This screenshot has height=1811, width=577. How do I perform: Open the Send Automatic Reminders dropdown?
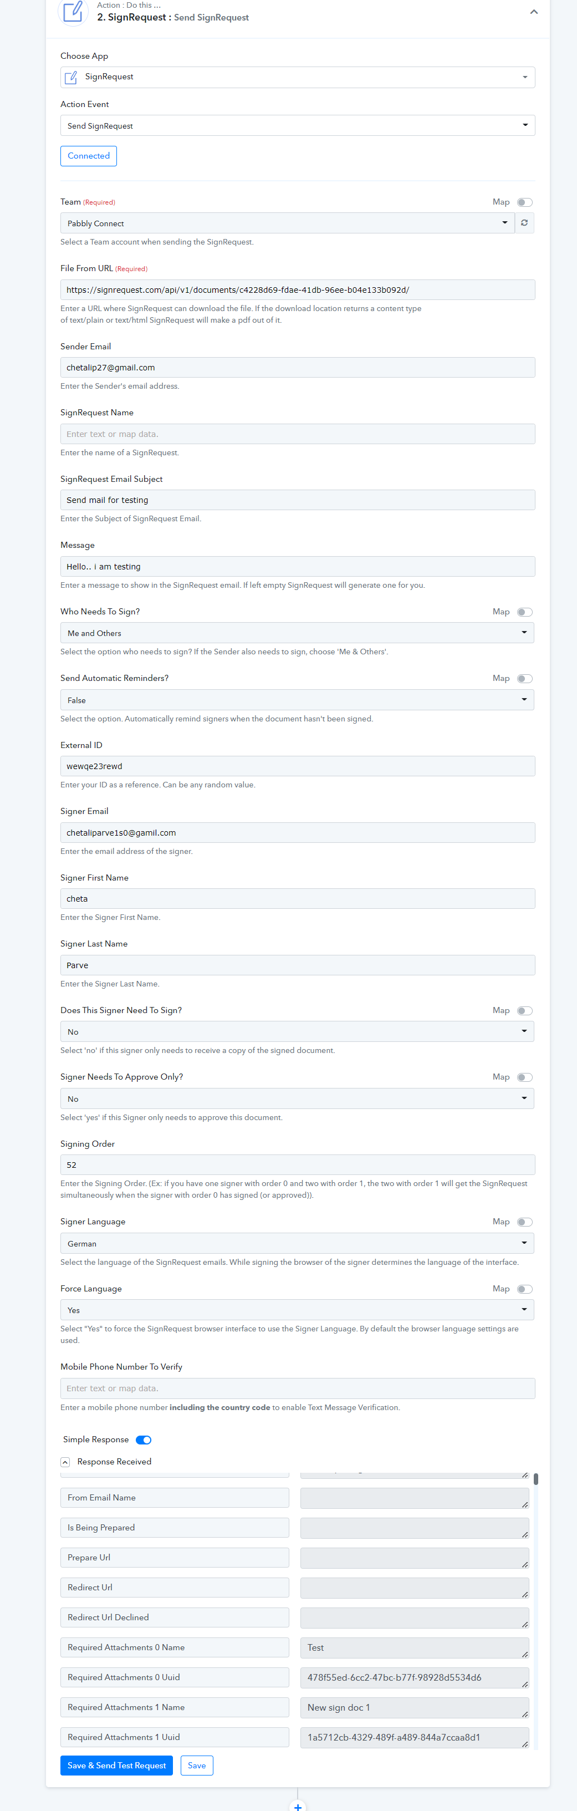point(297,700)
